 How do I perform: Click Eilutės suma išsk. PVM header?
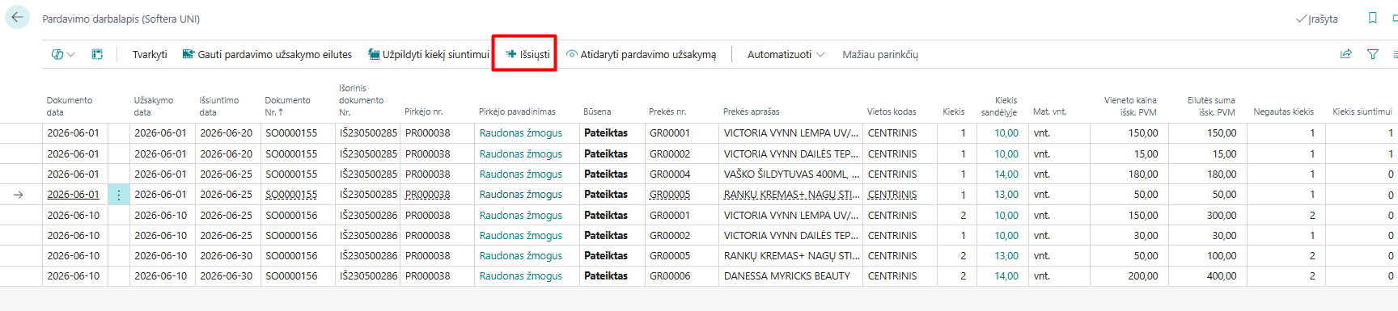[1211, 106]
